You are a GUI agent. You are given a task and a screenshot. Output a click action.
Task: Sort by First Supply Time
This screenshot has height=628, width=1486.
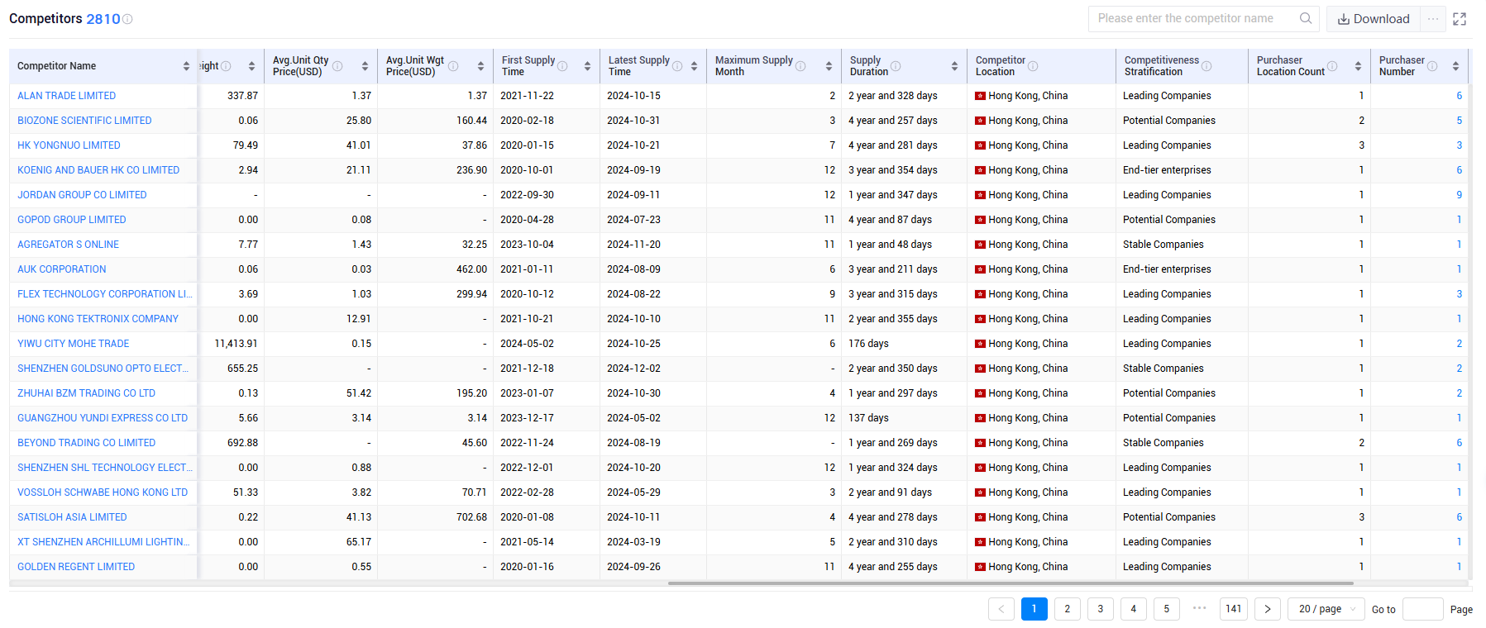[x=587, y=66]
